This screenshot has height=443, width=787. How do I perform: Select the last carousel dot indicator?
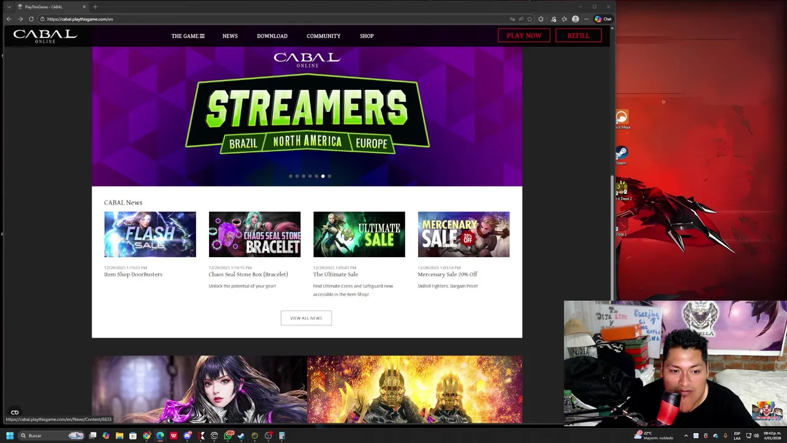(329, 176)
